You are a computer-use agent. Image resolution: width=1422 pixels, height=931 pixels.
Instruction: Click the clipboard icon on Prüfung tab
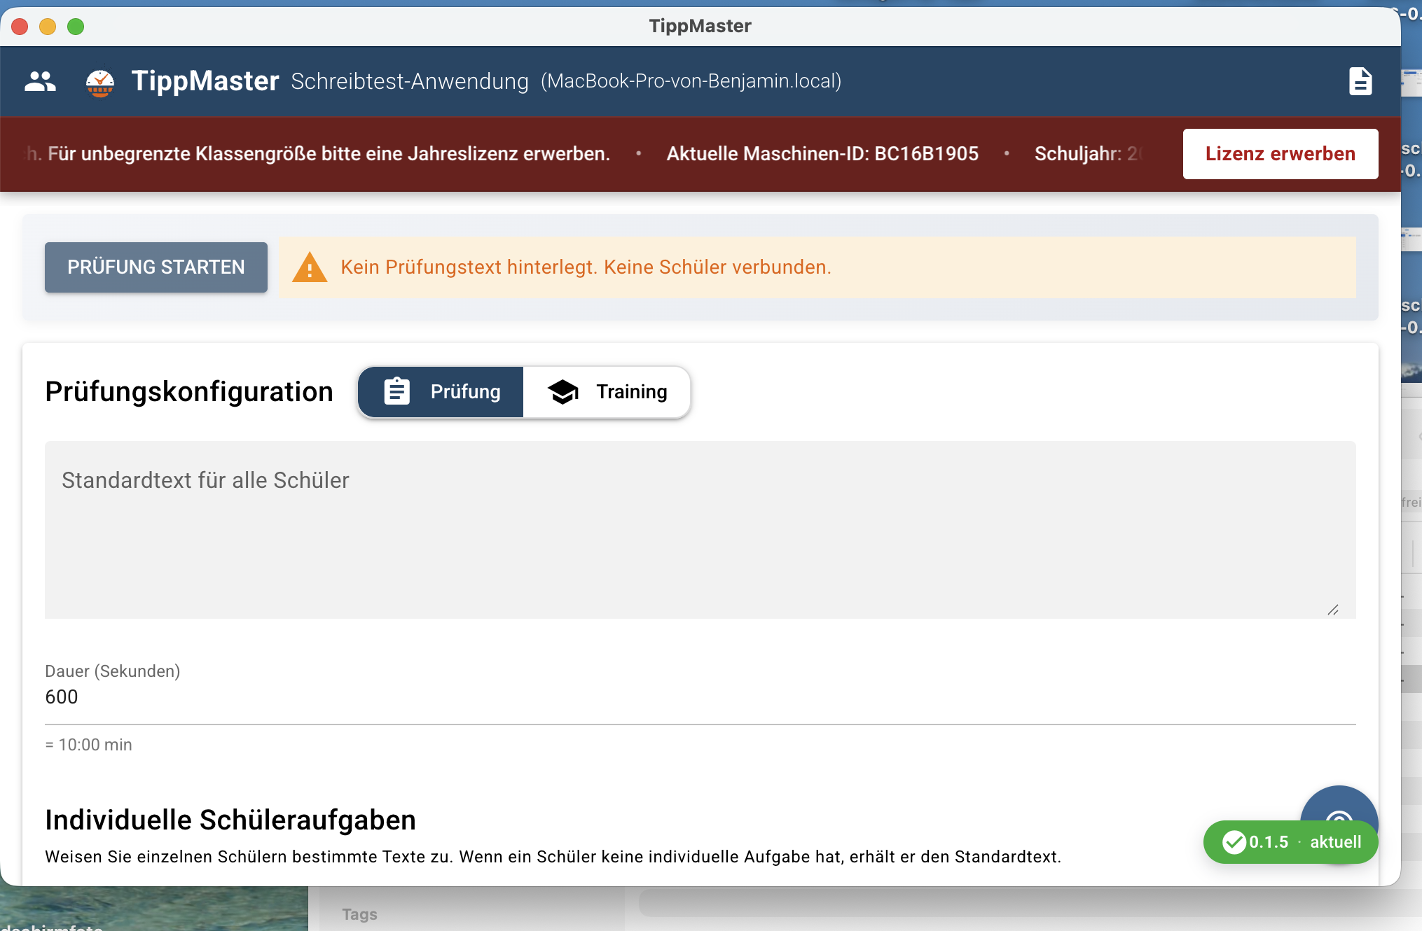pyautogui.click(x=397, y=391)
